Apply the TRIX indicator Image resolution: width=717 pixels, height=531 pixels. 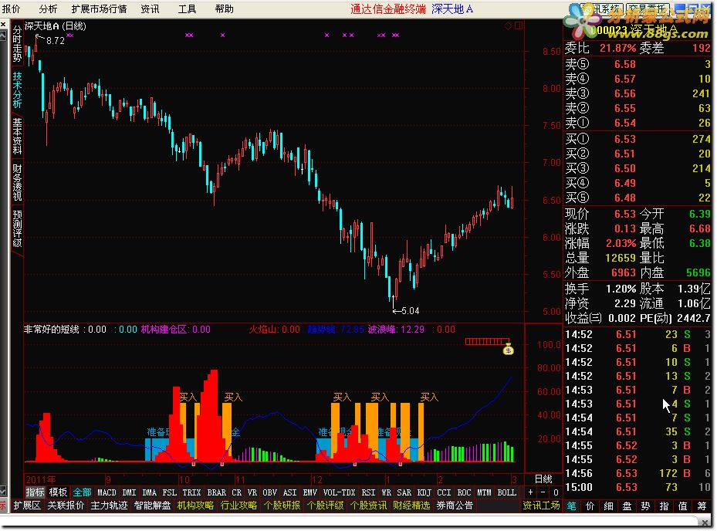[191, 492]
